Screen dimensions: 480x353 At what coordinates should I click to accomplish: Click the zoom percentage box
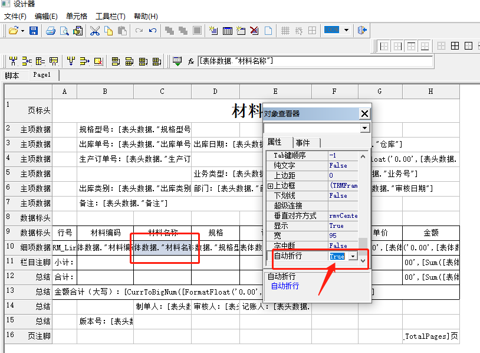(332, 30)
